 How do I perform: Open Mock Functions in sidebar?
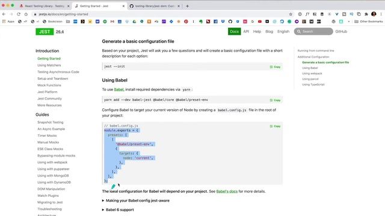click(x=49, y=85)
